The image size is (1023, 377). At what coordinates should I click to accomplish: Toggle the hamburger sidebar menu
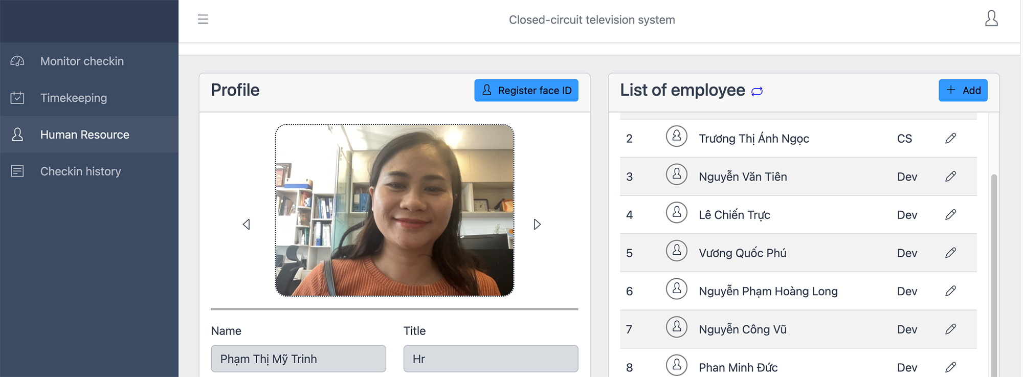pyautogui.click(x=203, y=19)
